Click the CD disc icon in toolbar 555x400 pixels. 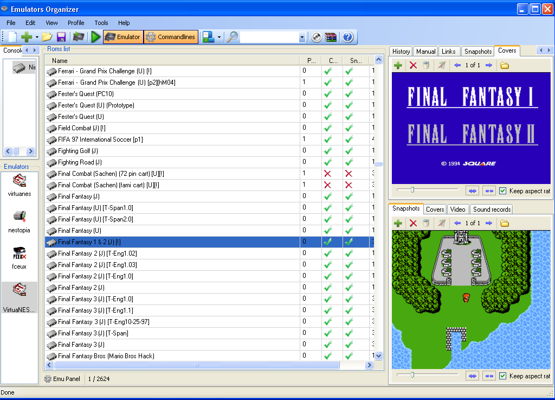[317, 37]
